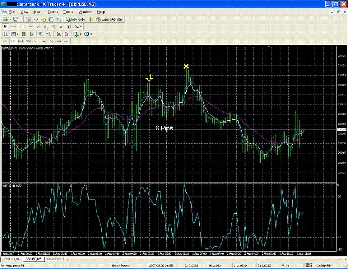Click the New Order button

76,19
